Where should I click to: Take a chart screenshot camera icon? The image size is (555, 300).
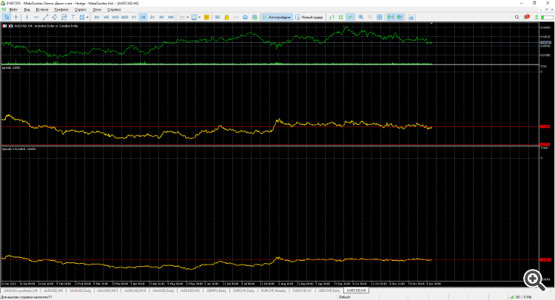tap(411, 17)
